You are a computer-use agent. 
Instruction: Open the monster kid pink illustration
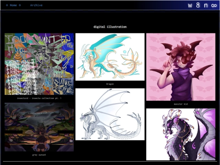click(x=181, y=67)
